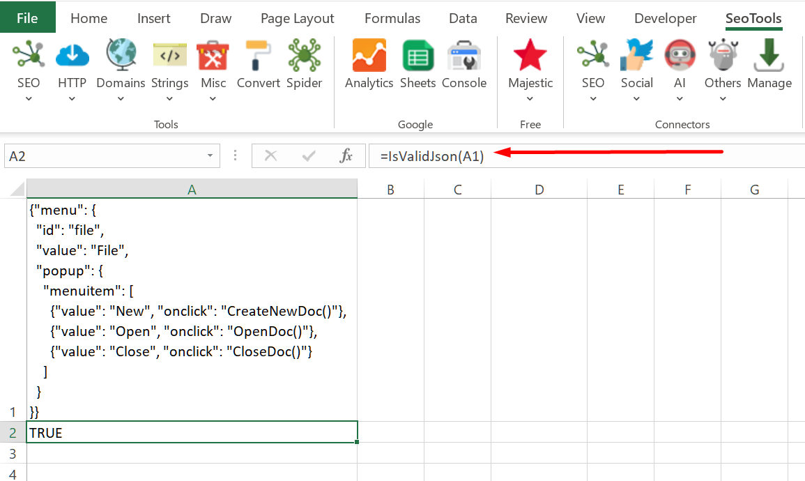This screenshot has width=805, height=481.
Task: Open the Developer ribbon tab
Action: [664, 18]
